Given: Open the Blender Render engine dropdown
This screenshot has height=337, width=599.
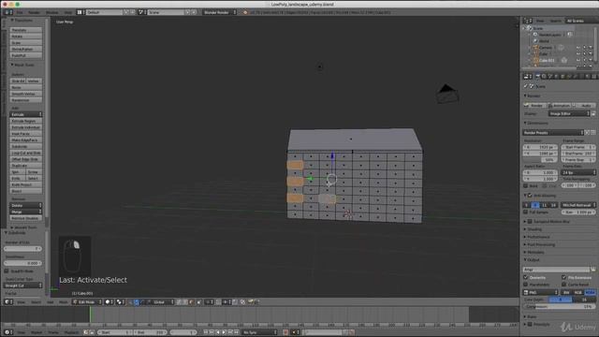Looking at the screenshot, I should coord(219,12).
